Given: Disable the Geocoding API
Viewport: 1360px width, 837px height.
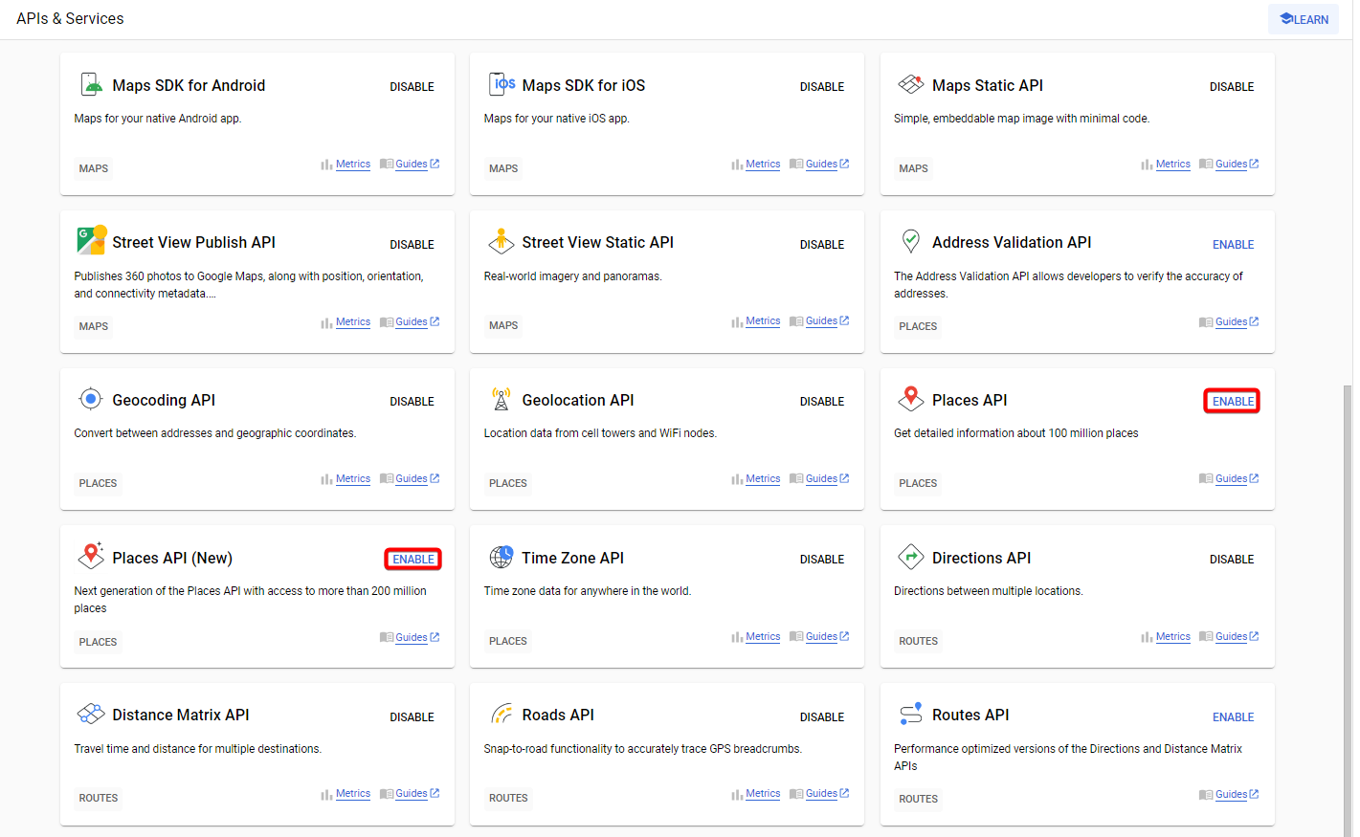Looking at the screenshot, I should [412, 402].
